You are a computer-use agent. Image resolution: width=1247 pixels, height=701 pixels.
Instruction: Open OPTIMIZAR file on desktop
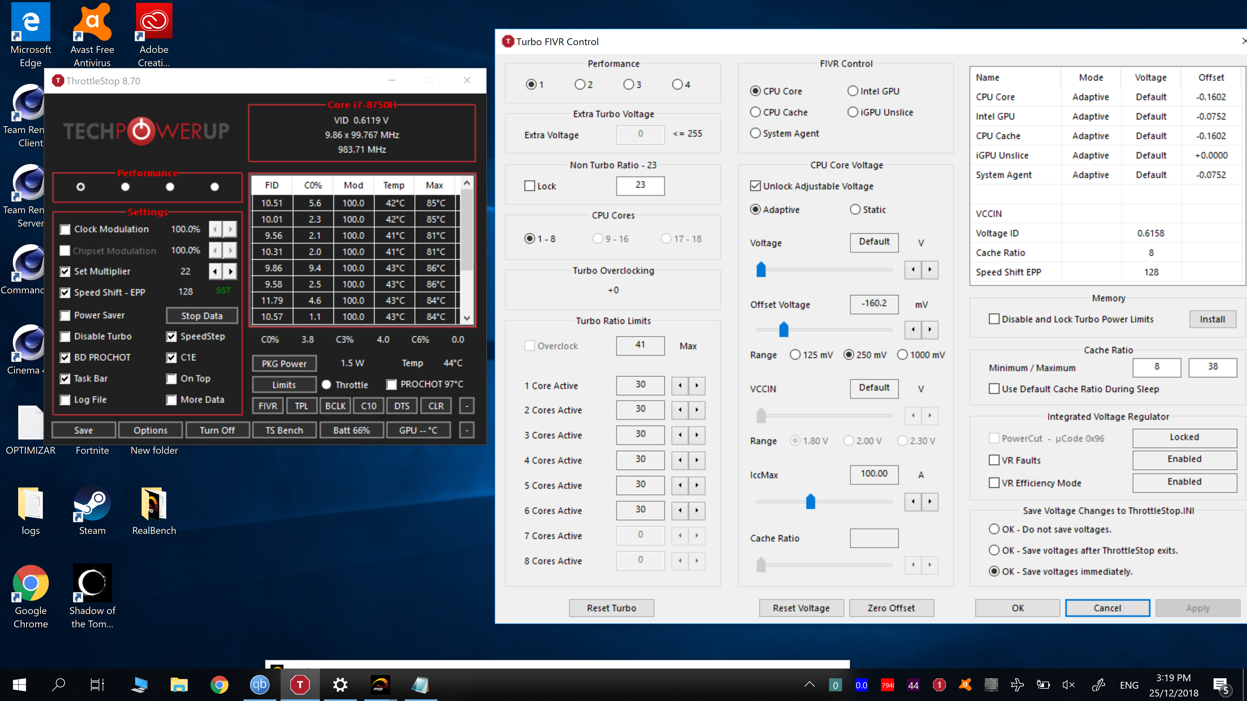pyautogui.click(x=31, y=430)
